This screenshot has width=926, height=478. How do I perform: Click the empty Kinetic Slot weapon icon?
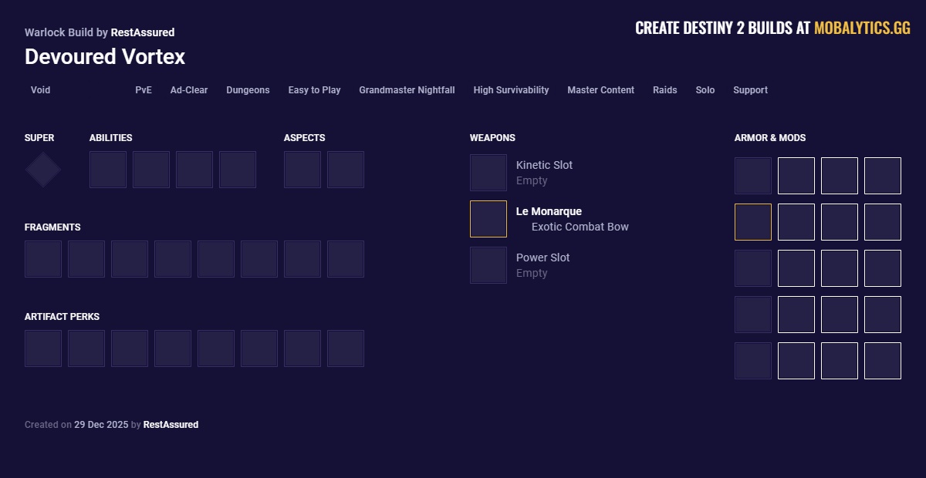[x=488, y=173]
